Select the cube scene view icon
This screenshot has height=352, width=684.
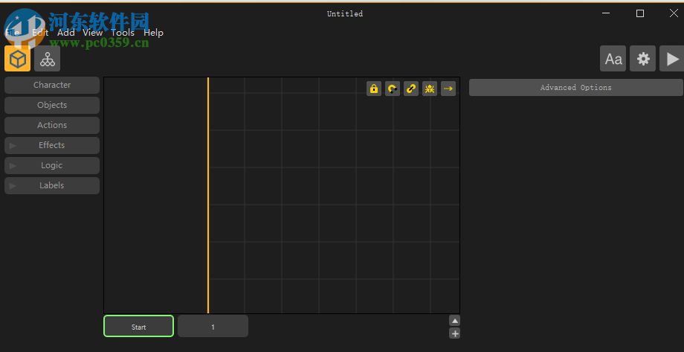click(x=17, y=59)
